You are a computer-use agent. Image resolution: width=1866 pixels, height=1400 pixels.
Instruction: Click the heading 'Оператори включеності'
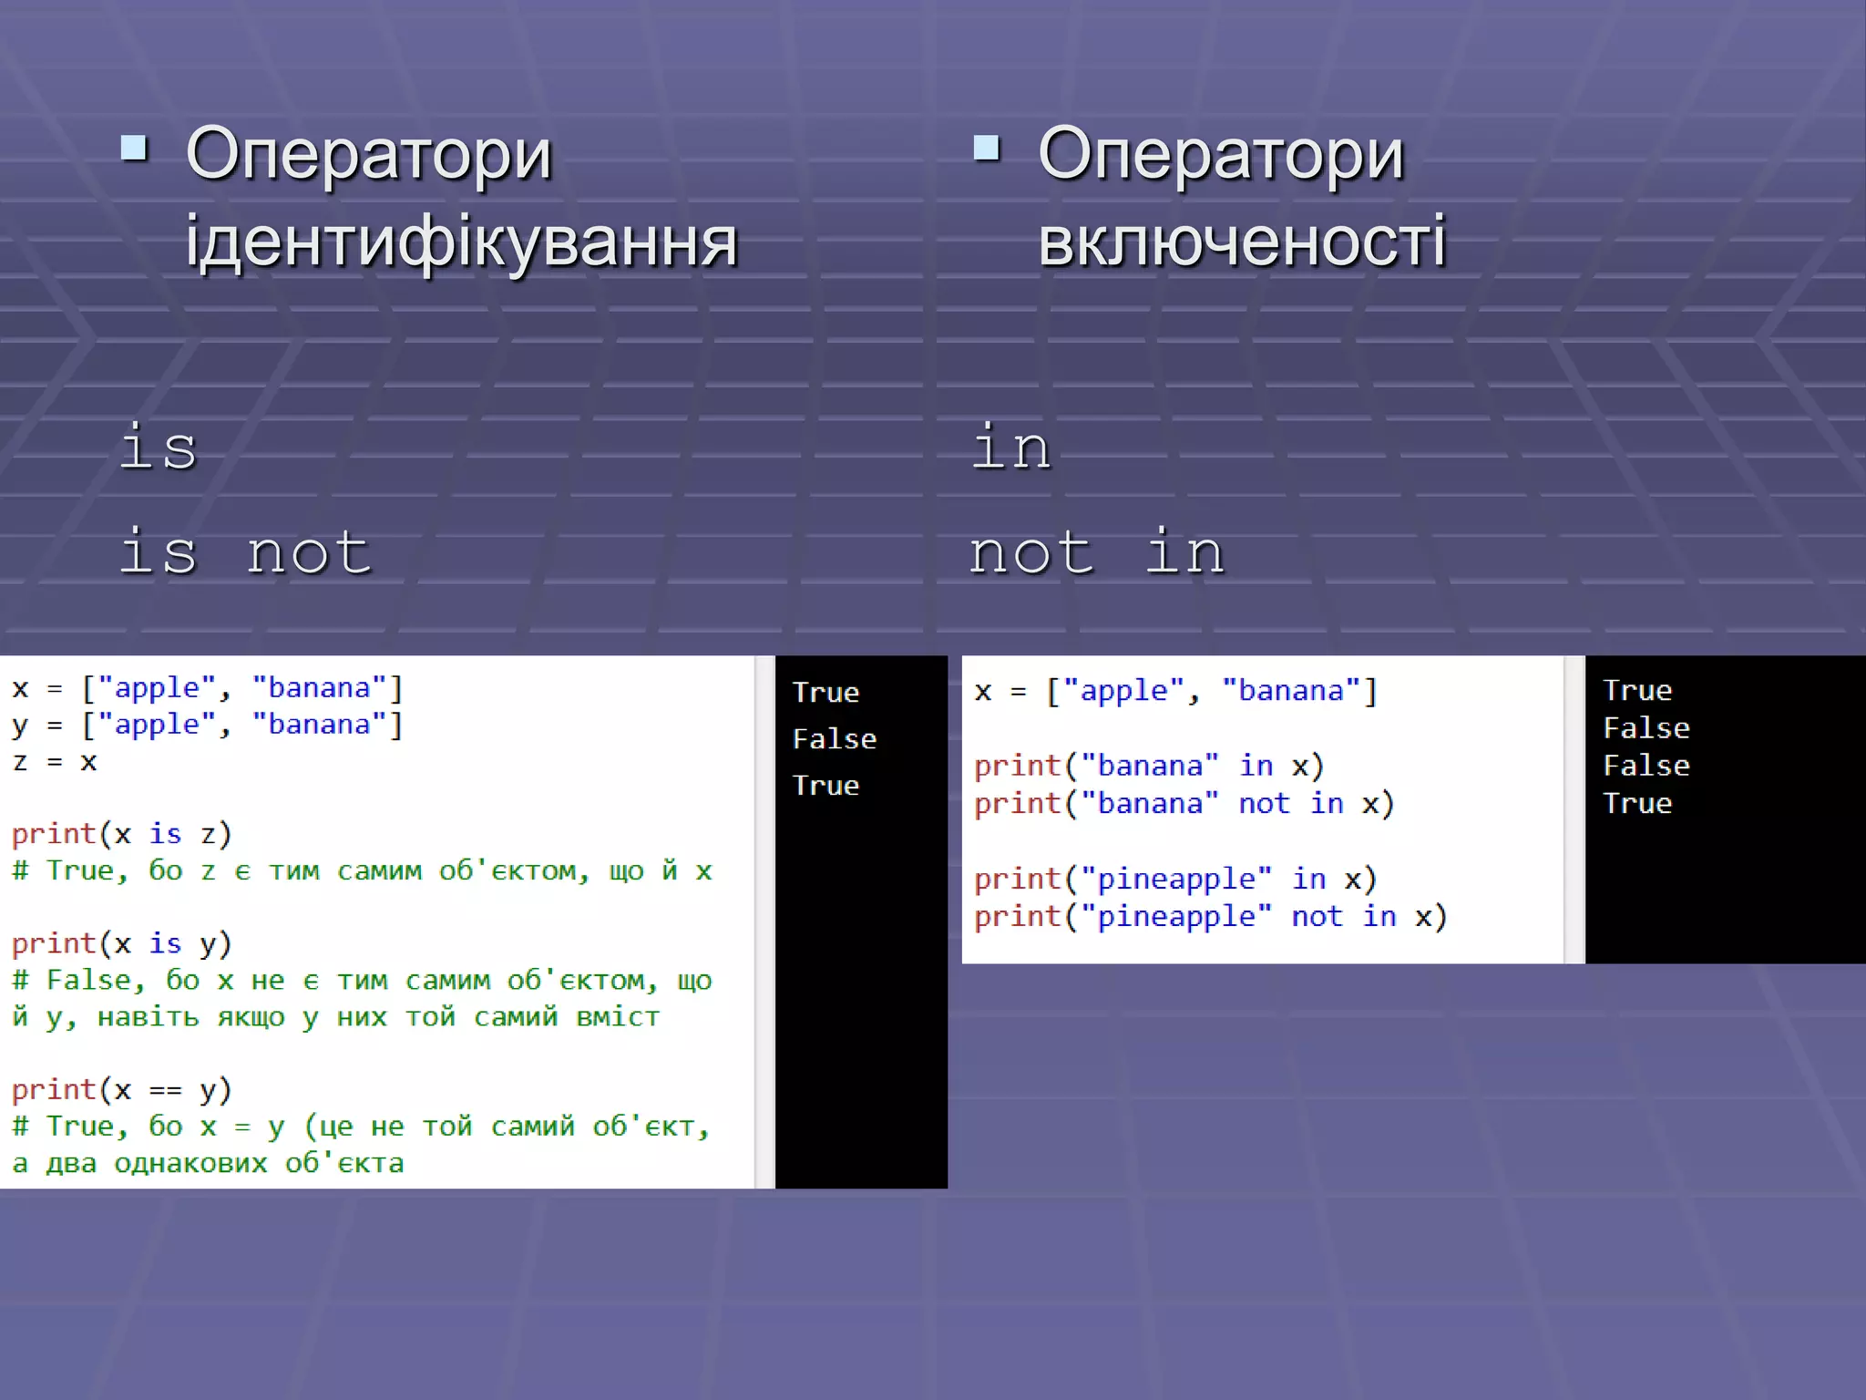coord(1242,198)
